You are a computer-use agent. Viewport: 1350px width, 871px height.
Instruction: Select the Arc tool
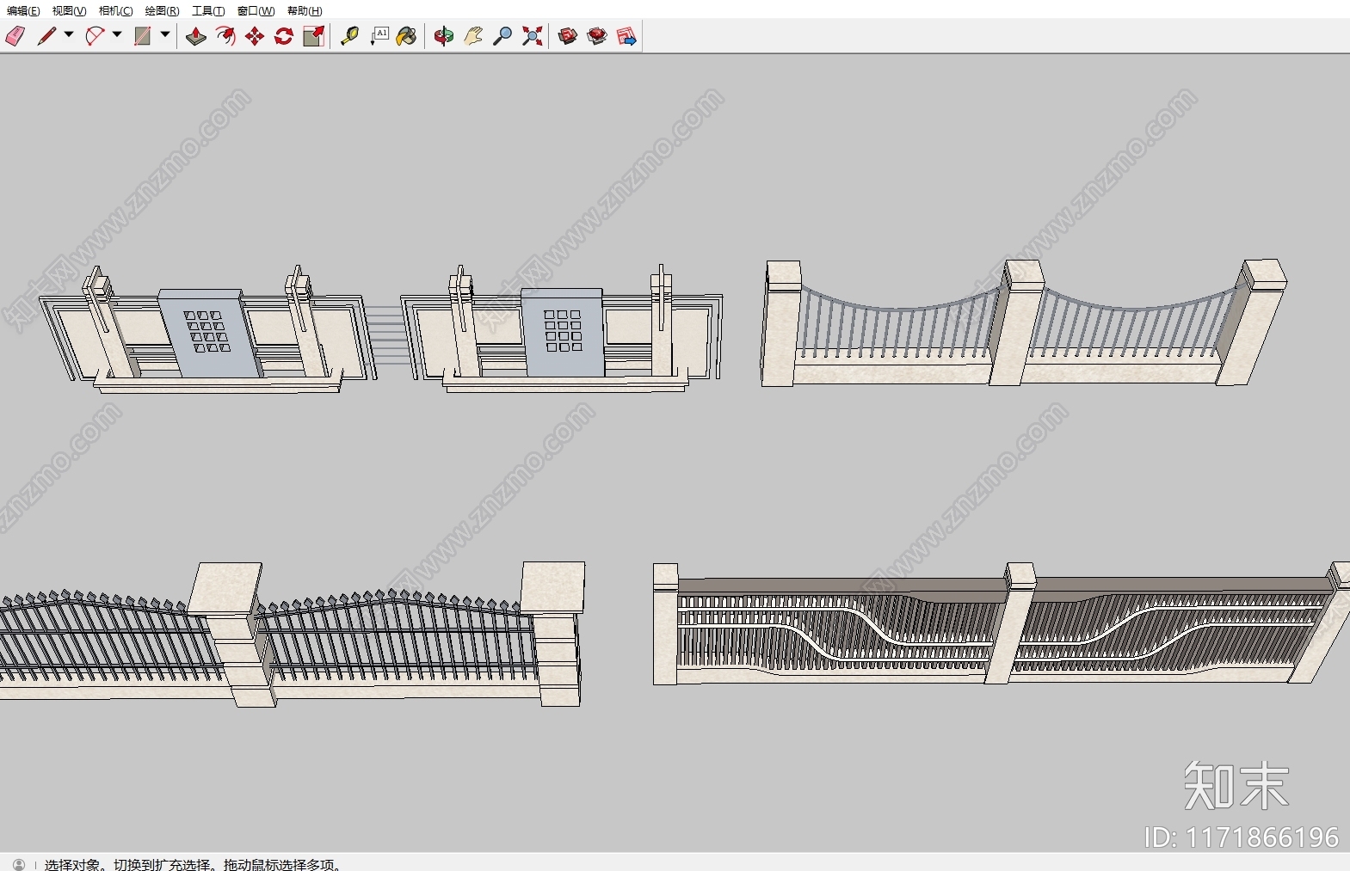(95, 36)
